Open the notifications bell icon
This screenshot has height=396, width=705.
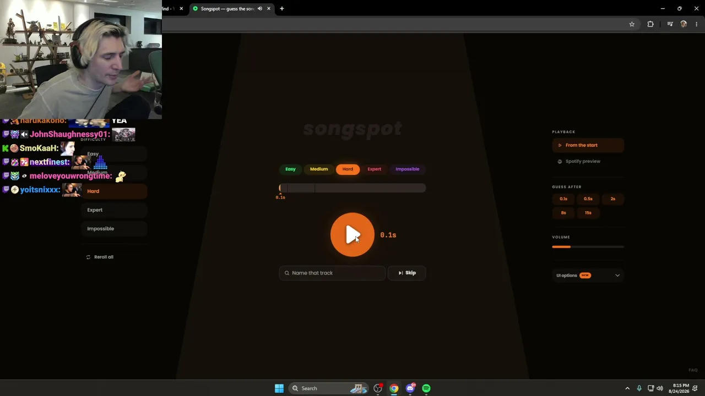coord(696,388)
